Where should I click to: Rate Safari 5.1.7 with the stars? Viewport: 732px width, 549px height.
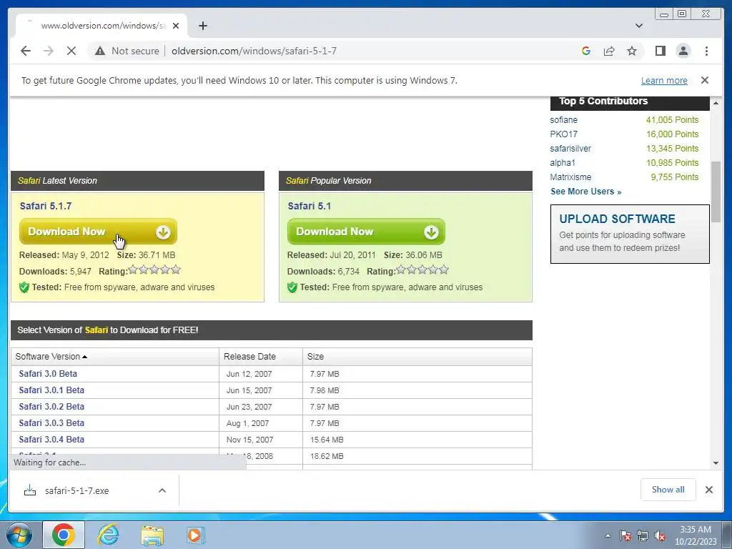click(154, 269)
